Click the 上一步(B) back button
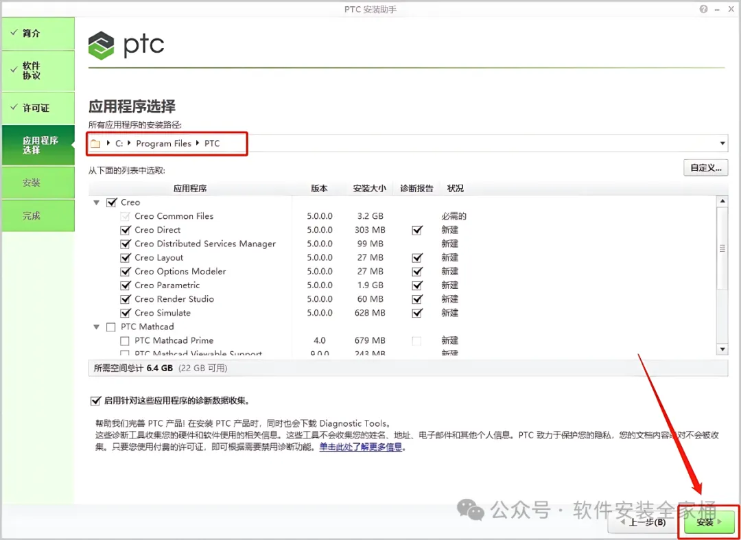741x540 pixels. [x=642, y=522]
